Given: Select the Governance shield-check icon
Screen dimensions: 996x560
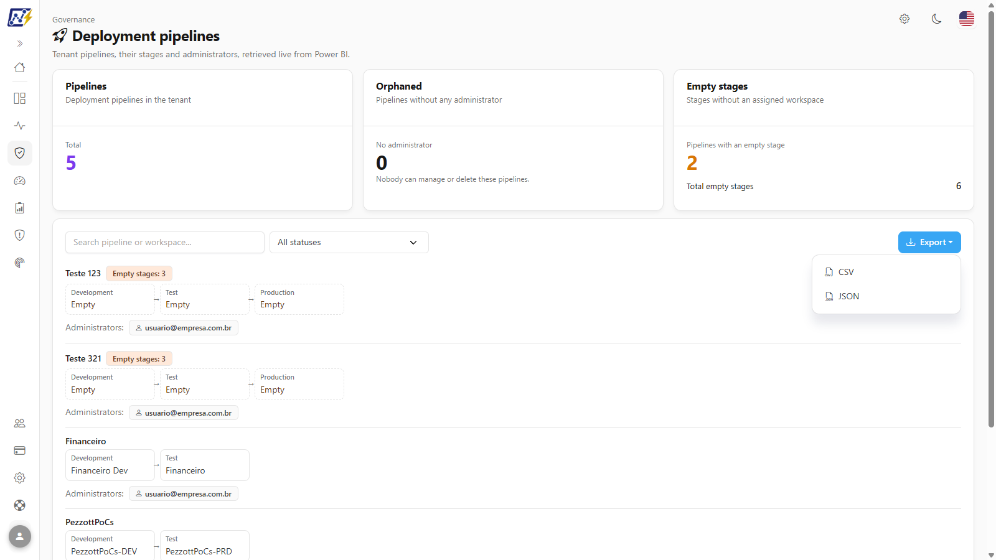Looking at the screenshot, I should pos(20,153).
